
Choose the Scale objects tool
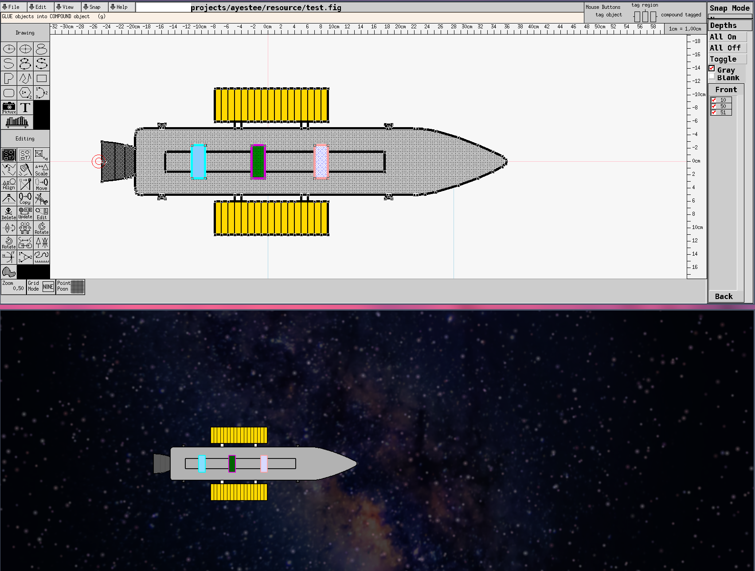[x=42, y=169]
